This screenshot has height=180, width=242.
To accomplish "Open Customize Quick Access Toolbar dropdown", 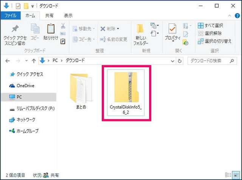I will pyautogui.click(x=33, y=6).
